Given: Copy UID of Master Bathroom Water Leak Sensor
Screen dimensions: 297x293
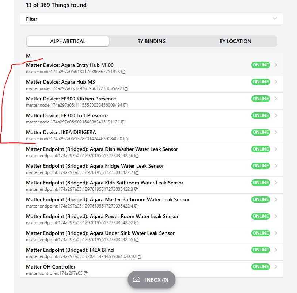Looking at the screenshot, I should [x=136, y=206].
